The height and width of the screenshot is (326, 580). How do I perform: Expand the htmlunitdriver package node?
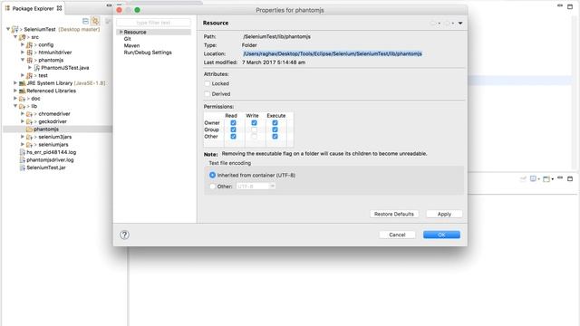coord(23,53)
